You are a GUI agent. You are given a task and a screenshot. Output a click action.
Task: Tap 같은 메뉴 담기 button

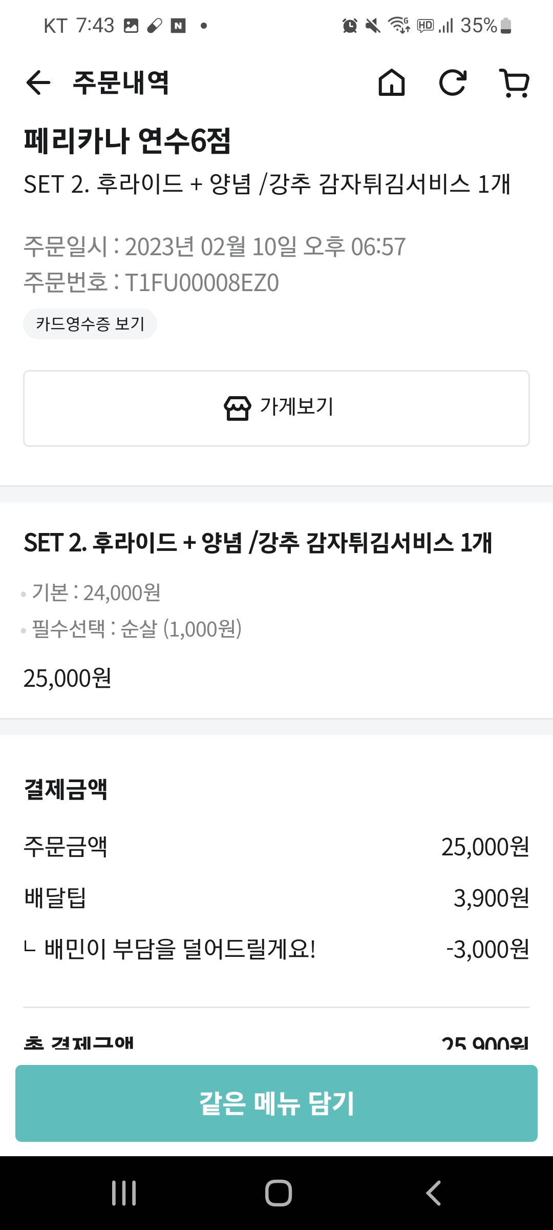click(276, 1103)
